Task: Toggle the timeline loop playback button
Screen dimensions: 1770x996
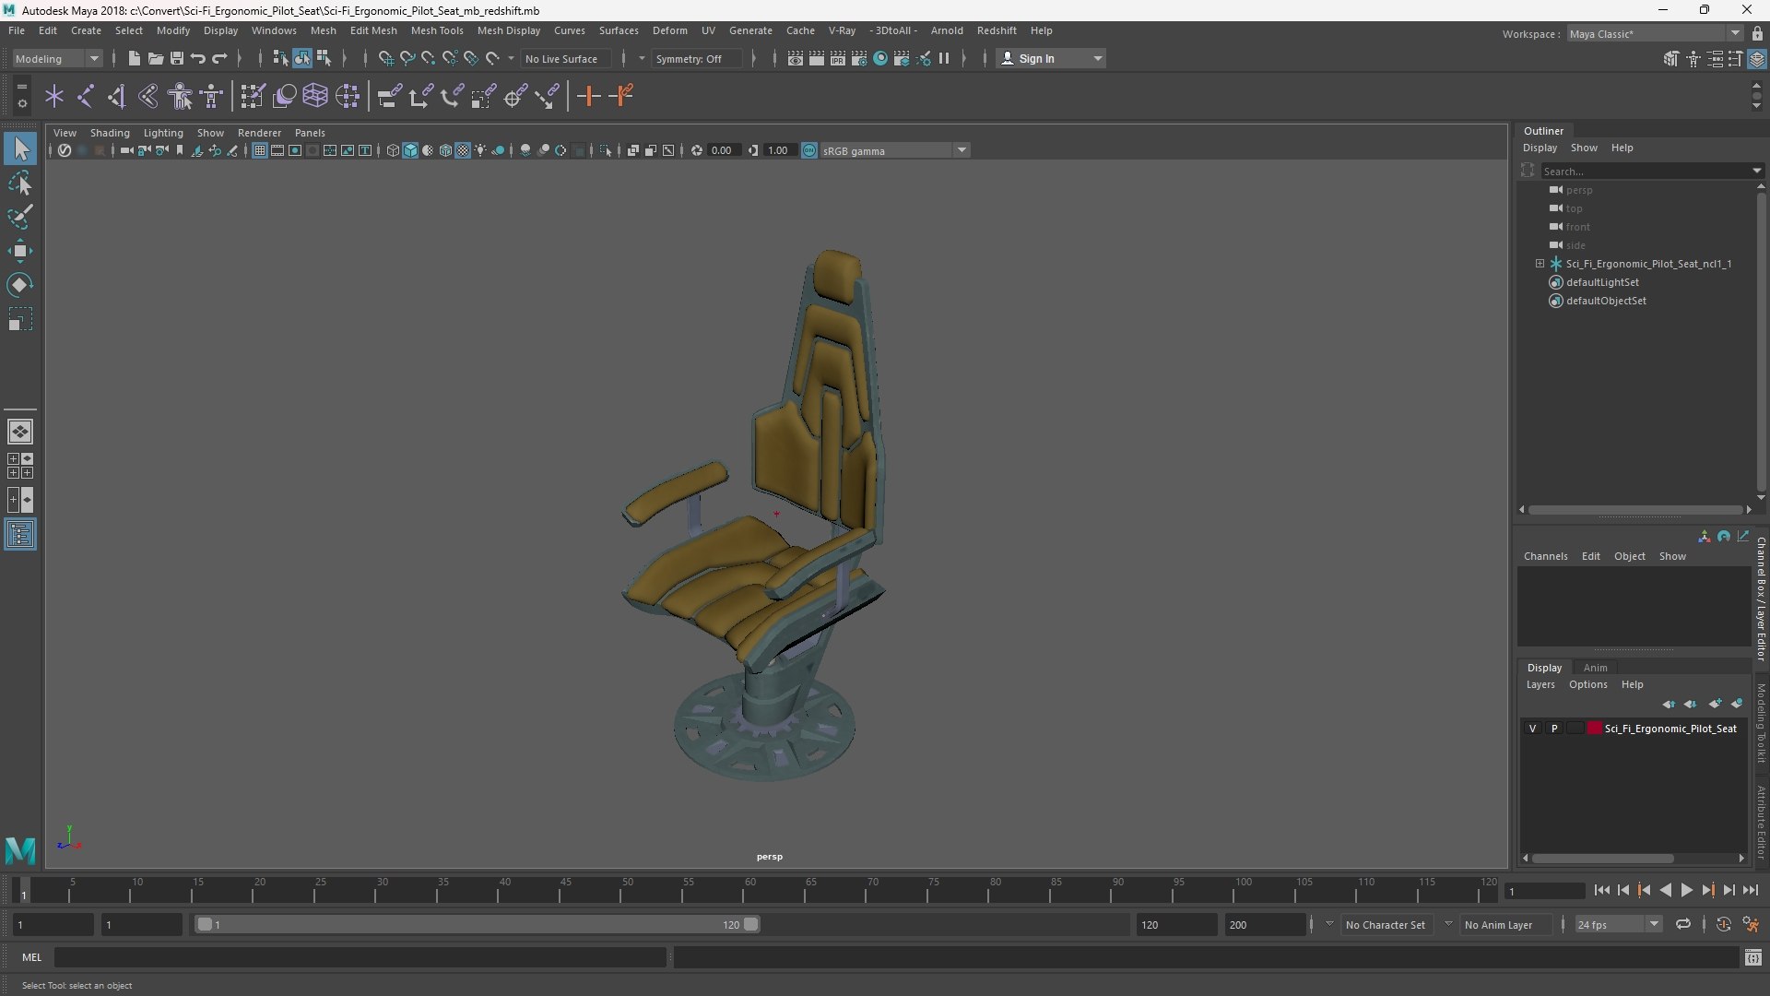Action: click(1683, 924)
